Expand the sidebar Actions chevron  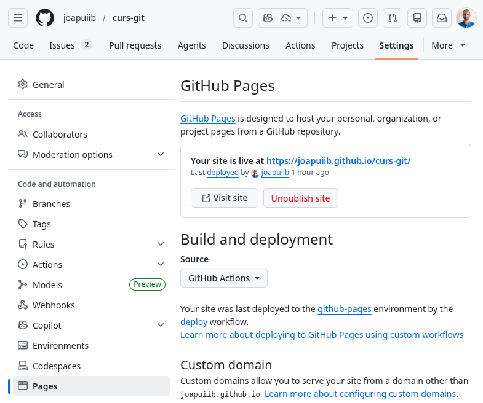161,264
